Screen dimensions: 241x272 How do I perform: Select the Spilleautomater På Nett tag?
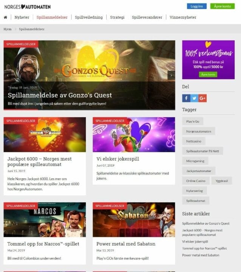(x=202, y=151)
